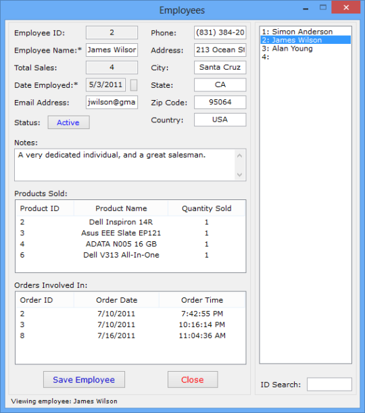Select the ADATA N005 16 GB row
The width and height of the screenshot is (365, 413).
click(x=130, y=244)
